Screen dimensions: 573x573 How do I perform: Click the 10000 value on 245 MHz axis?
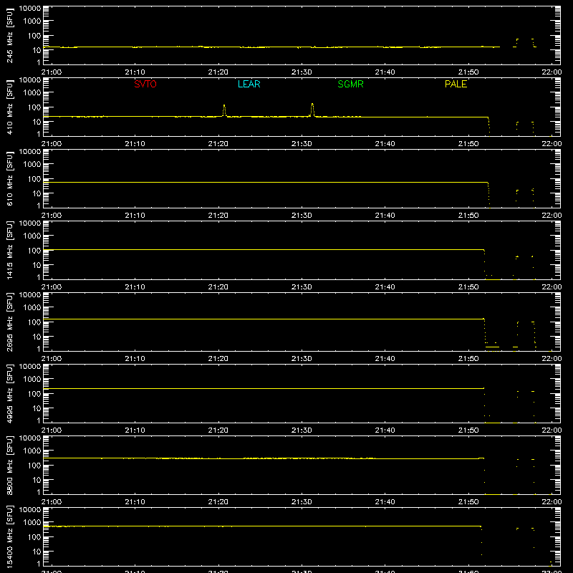30,9
